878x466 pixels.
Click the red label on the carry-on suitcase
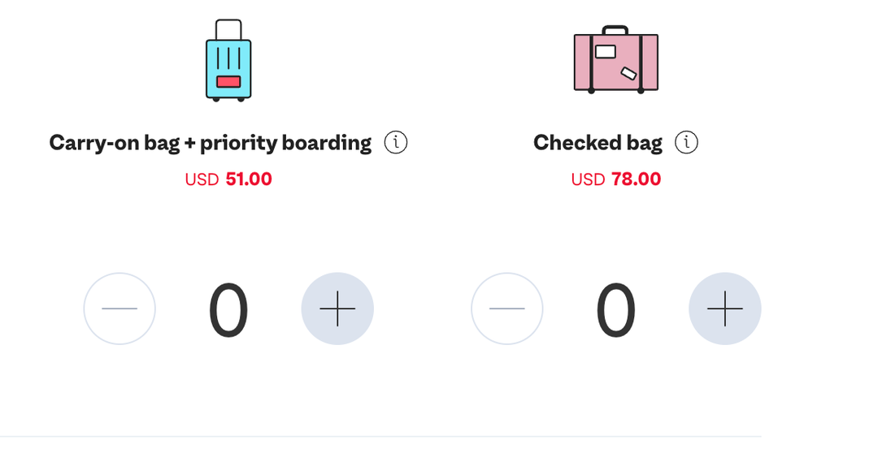tap(228, 81)
